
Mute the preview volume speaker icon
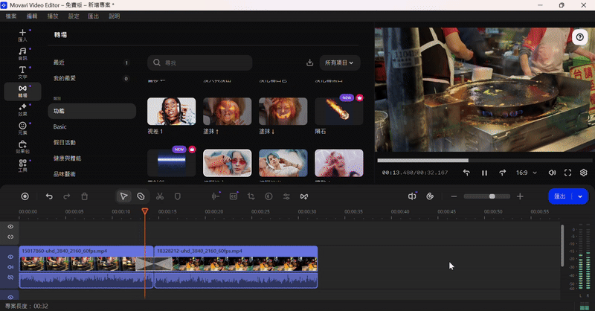coord(552,173)
